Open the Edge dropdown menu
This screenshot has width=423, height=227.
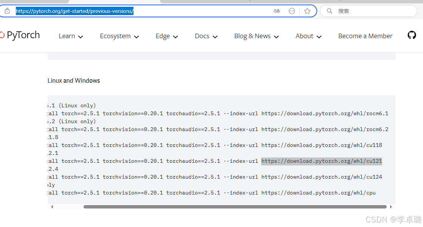[167, 36]
